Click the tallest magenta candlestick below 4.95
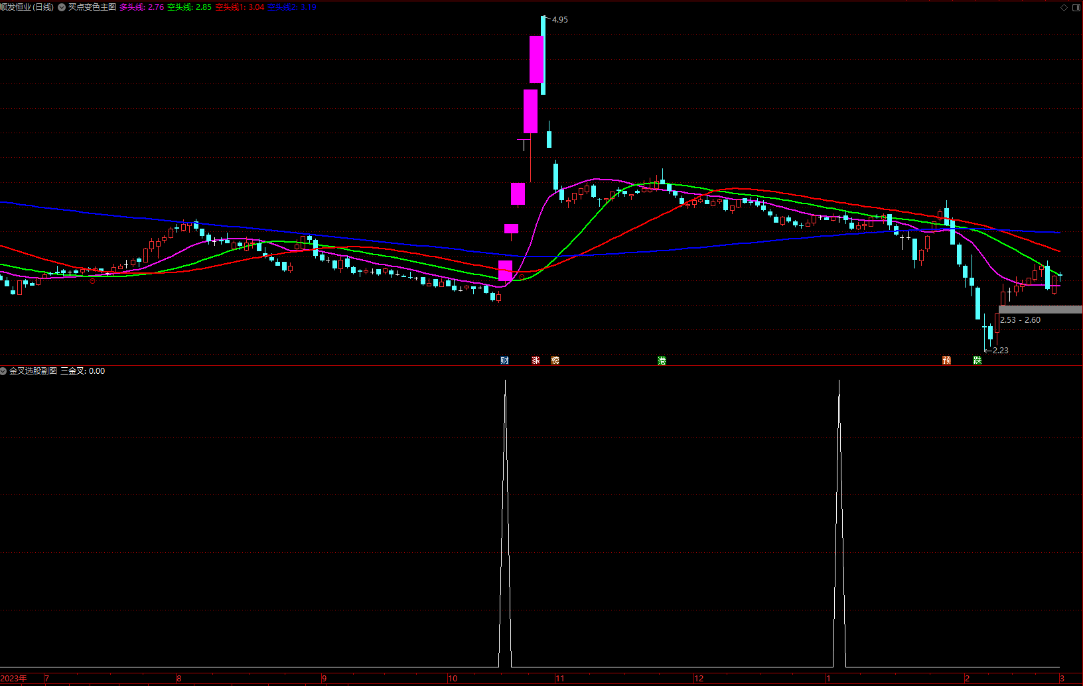This screenshot has height=686, width=1083. (x=537, y=59)
